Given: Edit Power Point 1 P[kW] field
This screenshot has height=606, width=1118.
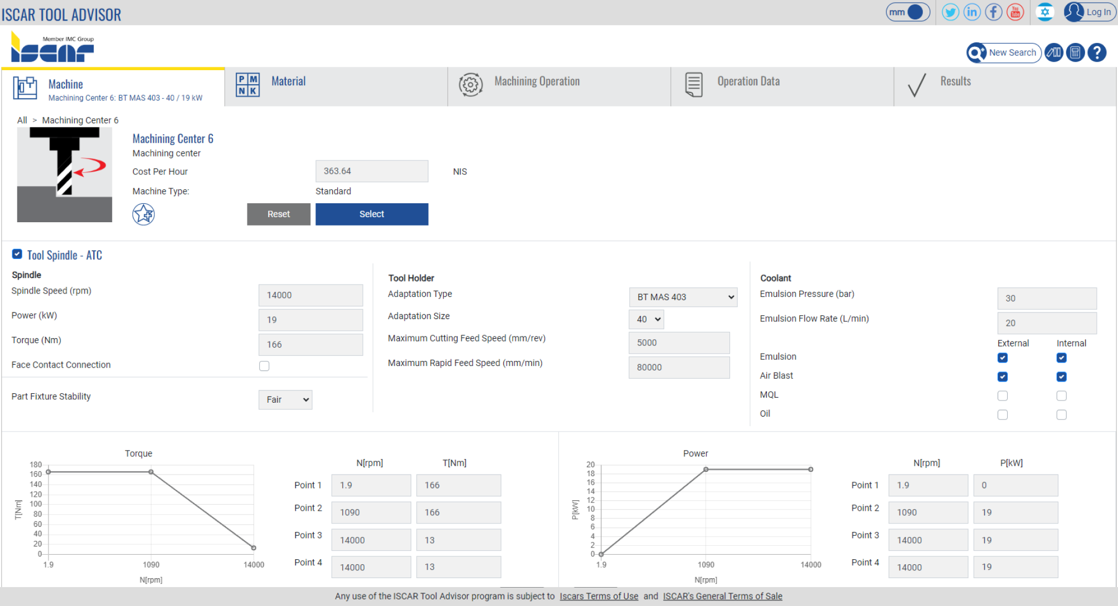Looking at the screenshot, I should [x=1015, y=485].
